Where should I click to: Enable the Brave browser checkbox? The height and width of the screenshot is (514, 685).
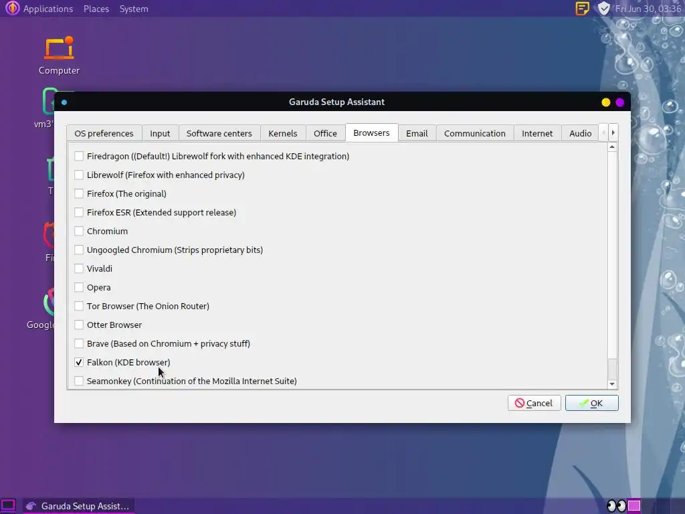point(79,343)
